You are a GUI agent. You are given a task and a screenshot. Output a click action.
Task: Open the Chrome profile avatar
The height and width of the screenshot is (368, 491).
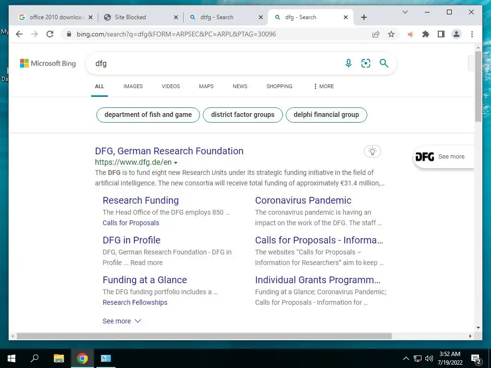click(456, 34)
